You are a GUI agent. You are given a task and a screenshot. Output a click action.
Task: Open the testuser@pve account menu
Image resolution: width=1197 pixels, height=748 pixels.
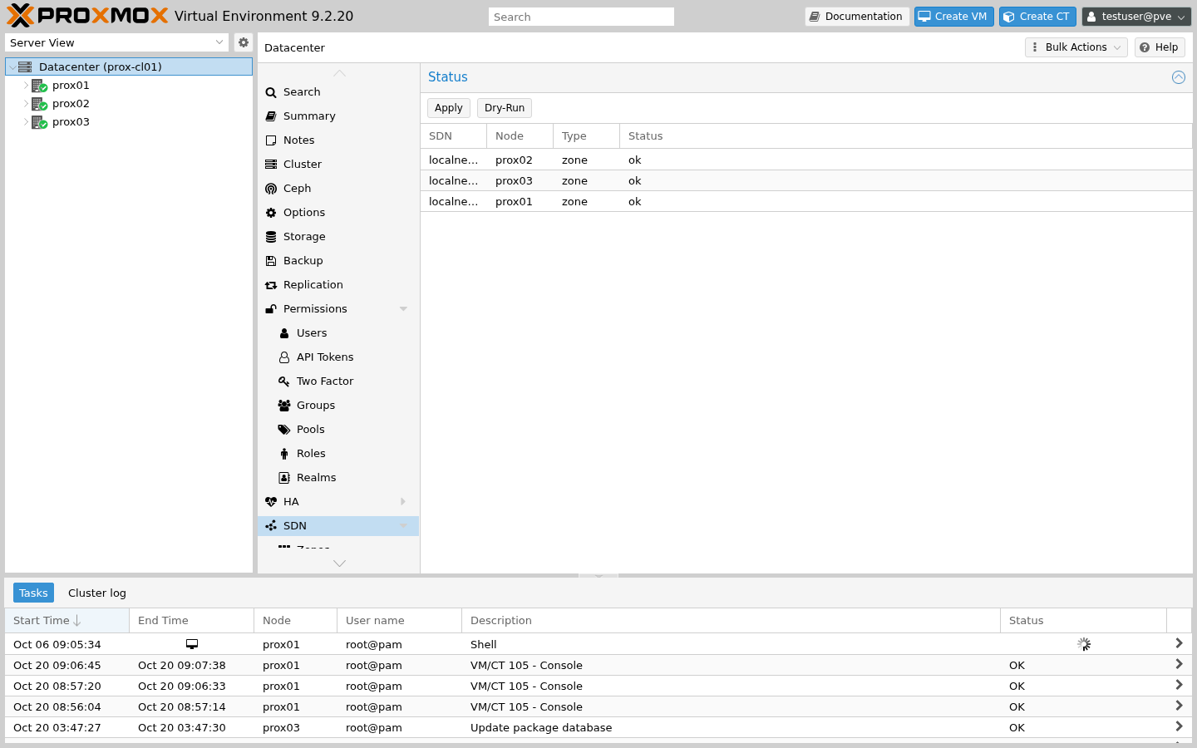[1136, 17]
